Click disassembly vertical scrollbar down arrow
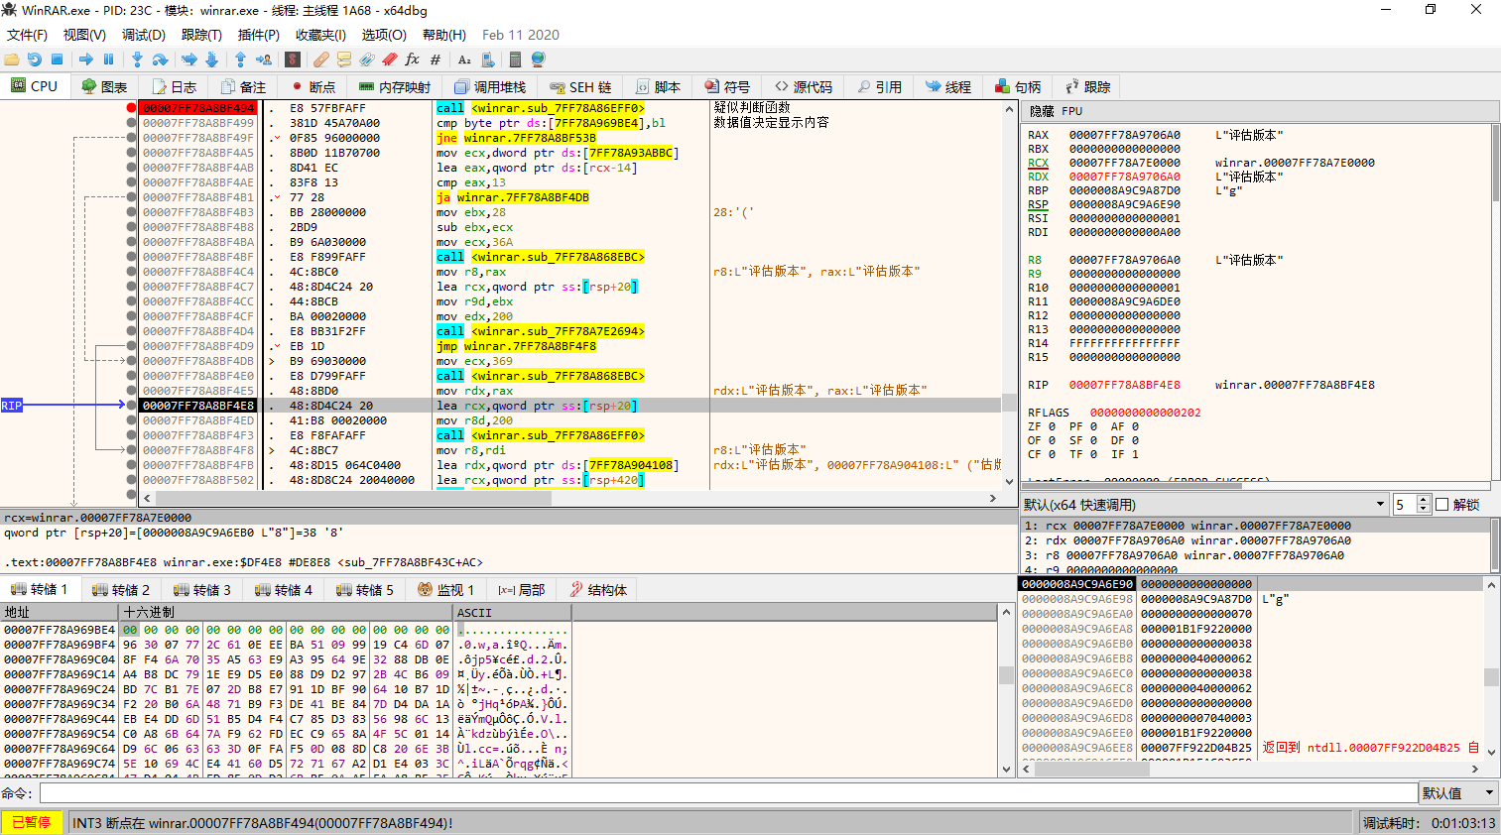Viewport: 1501px width, 835px height. tap(1010, 482)
